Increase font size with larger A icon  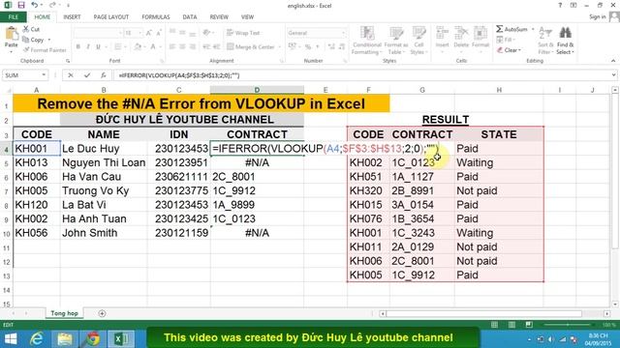pyautogui.click(x=148, y=33)
